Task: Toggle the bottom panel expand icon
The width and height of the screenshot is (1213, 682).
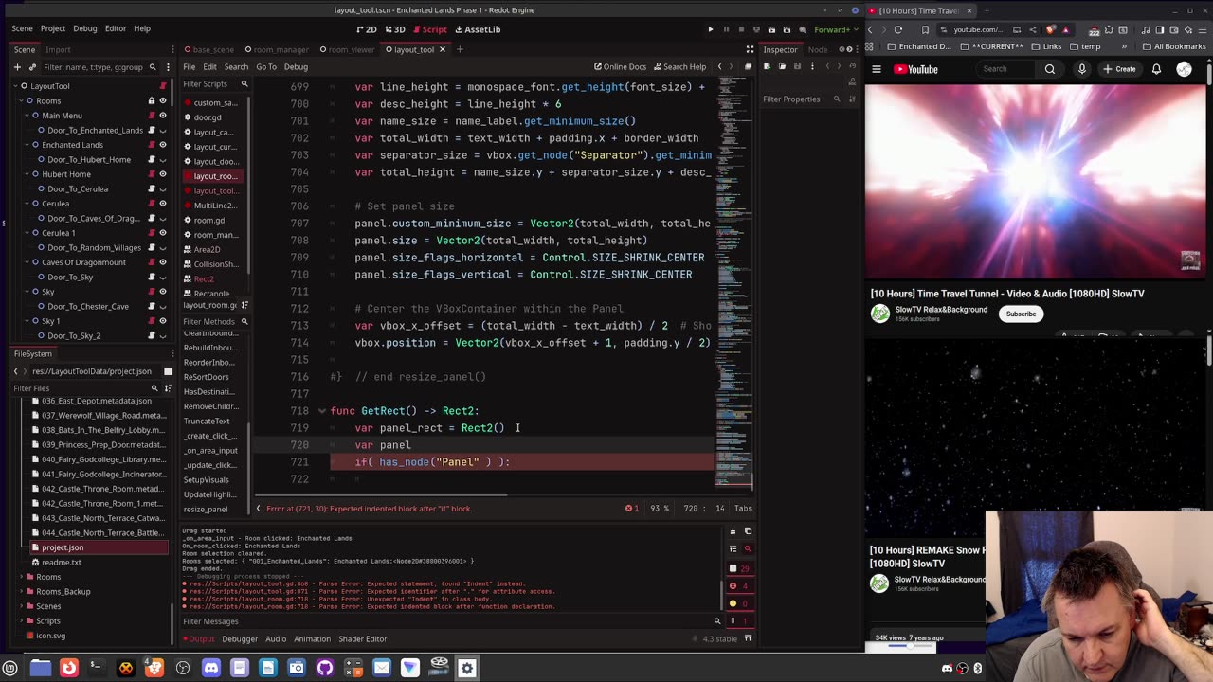Action: pos(748,638)
